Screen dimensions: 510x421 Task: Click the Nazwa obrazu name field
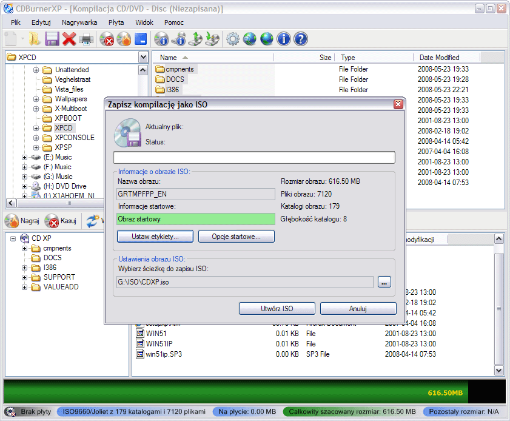click(x=196, y=194)
